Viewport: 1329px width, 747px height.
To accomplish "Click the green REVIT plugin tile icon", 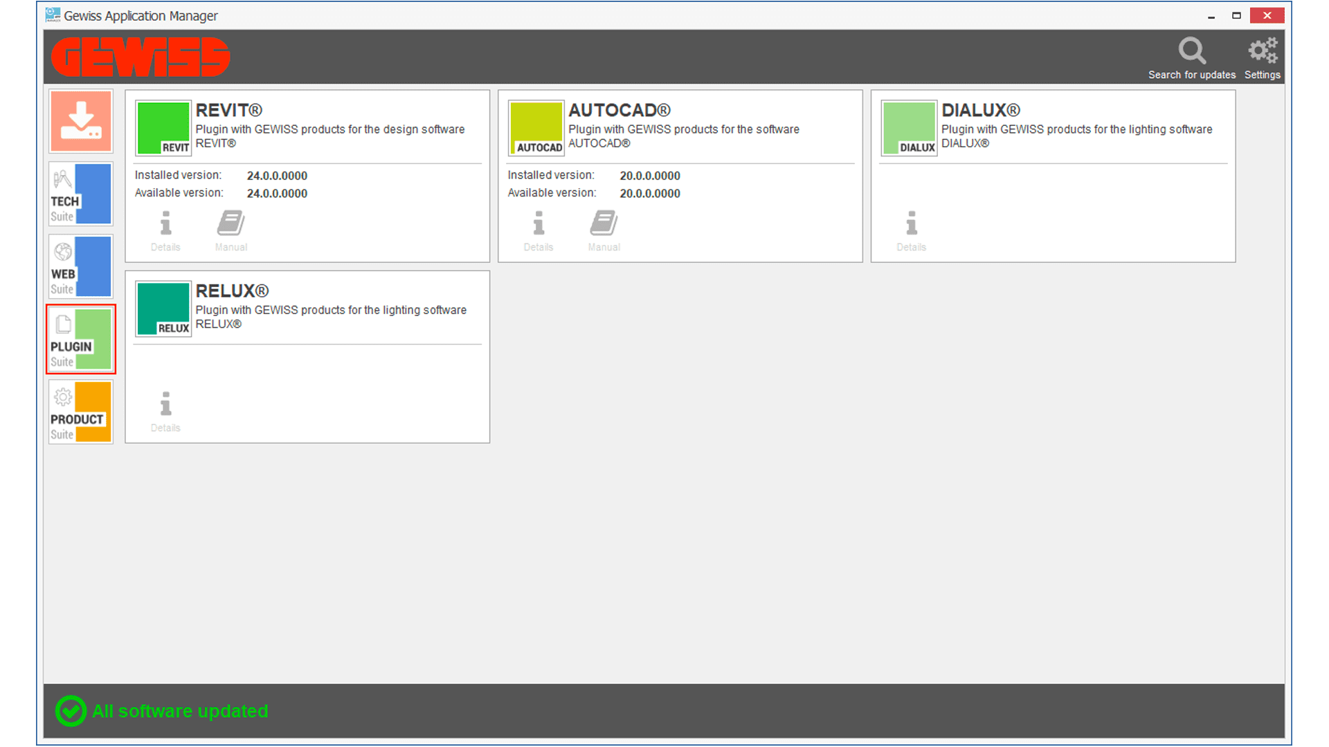I will [x=163, y=128].
